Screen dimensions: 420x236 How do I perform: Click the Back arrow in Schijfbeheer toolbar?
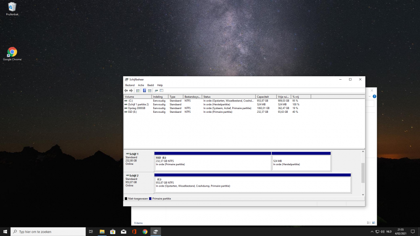coord(126,91)
